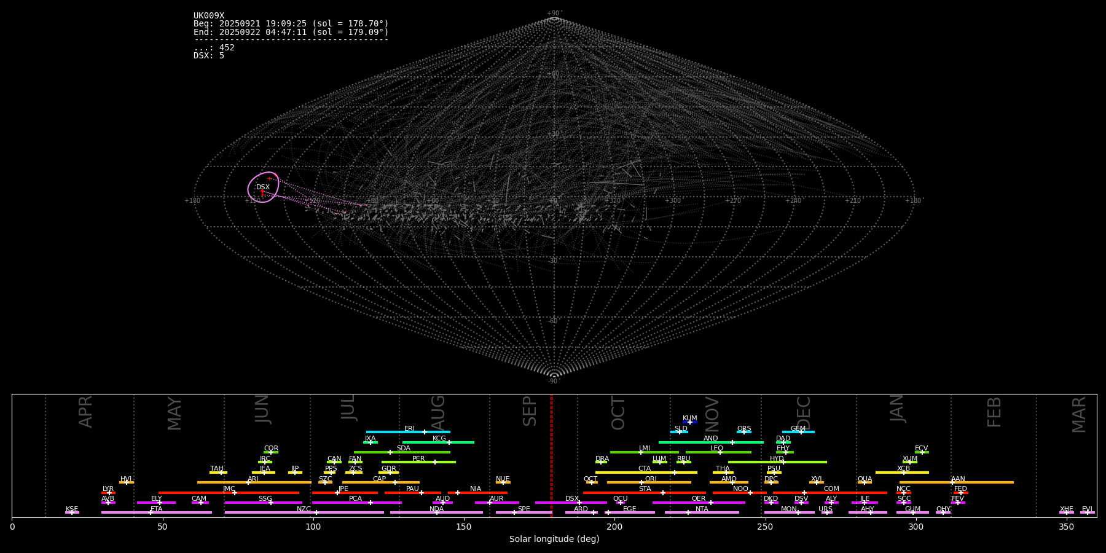The height and width of the screenshot is (553, 1106).
Task: Click the PER shower label
Action: click(x=418, y=459)
